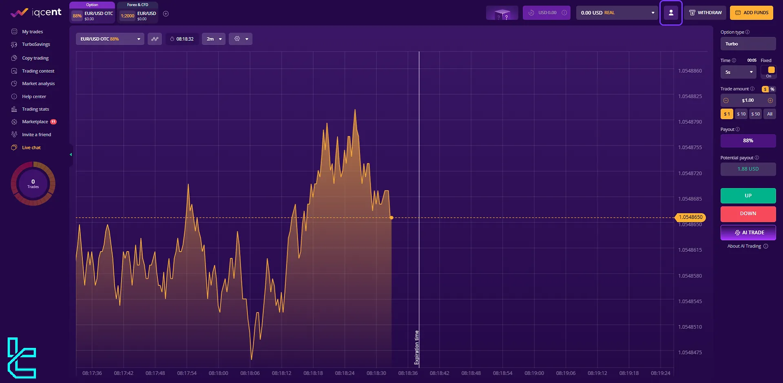This screenshot has width=783, height=383.
Task: Click the Marketplace notification badge
Action: [53, 122]
